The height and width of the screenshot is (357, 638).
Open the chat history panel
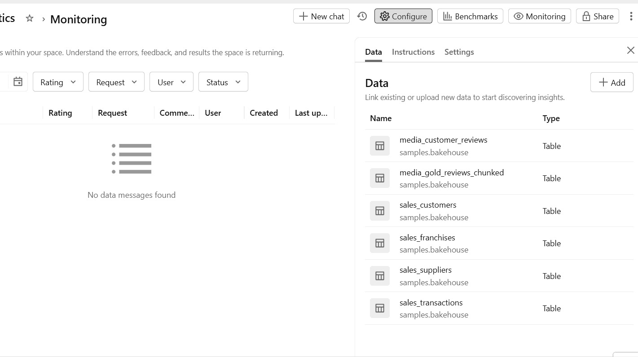click(362, 16)
